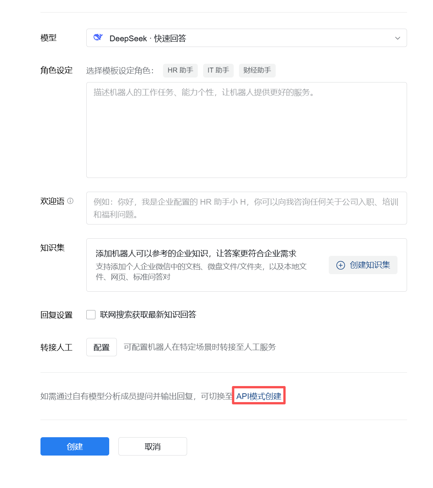
Task: Click the DeepSeek whale logo icon
Action: [98, 37]
